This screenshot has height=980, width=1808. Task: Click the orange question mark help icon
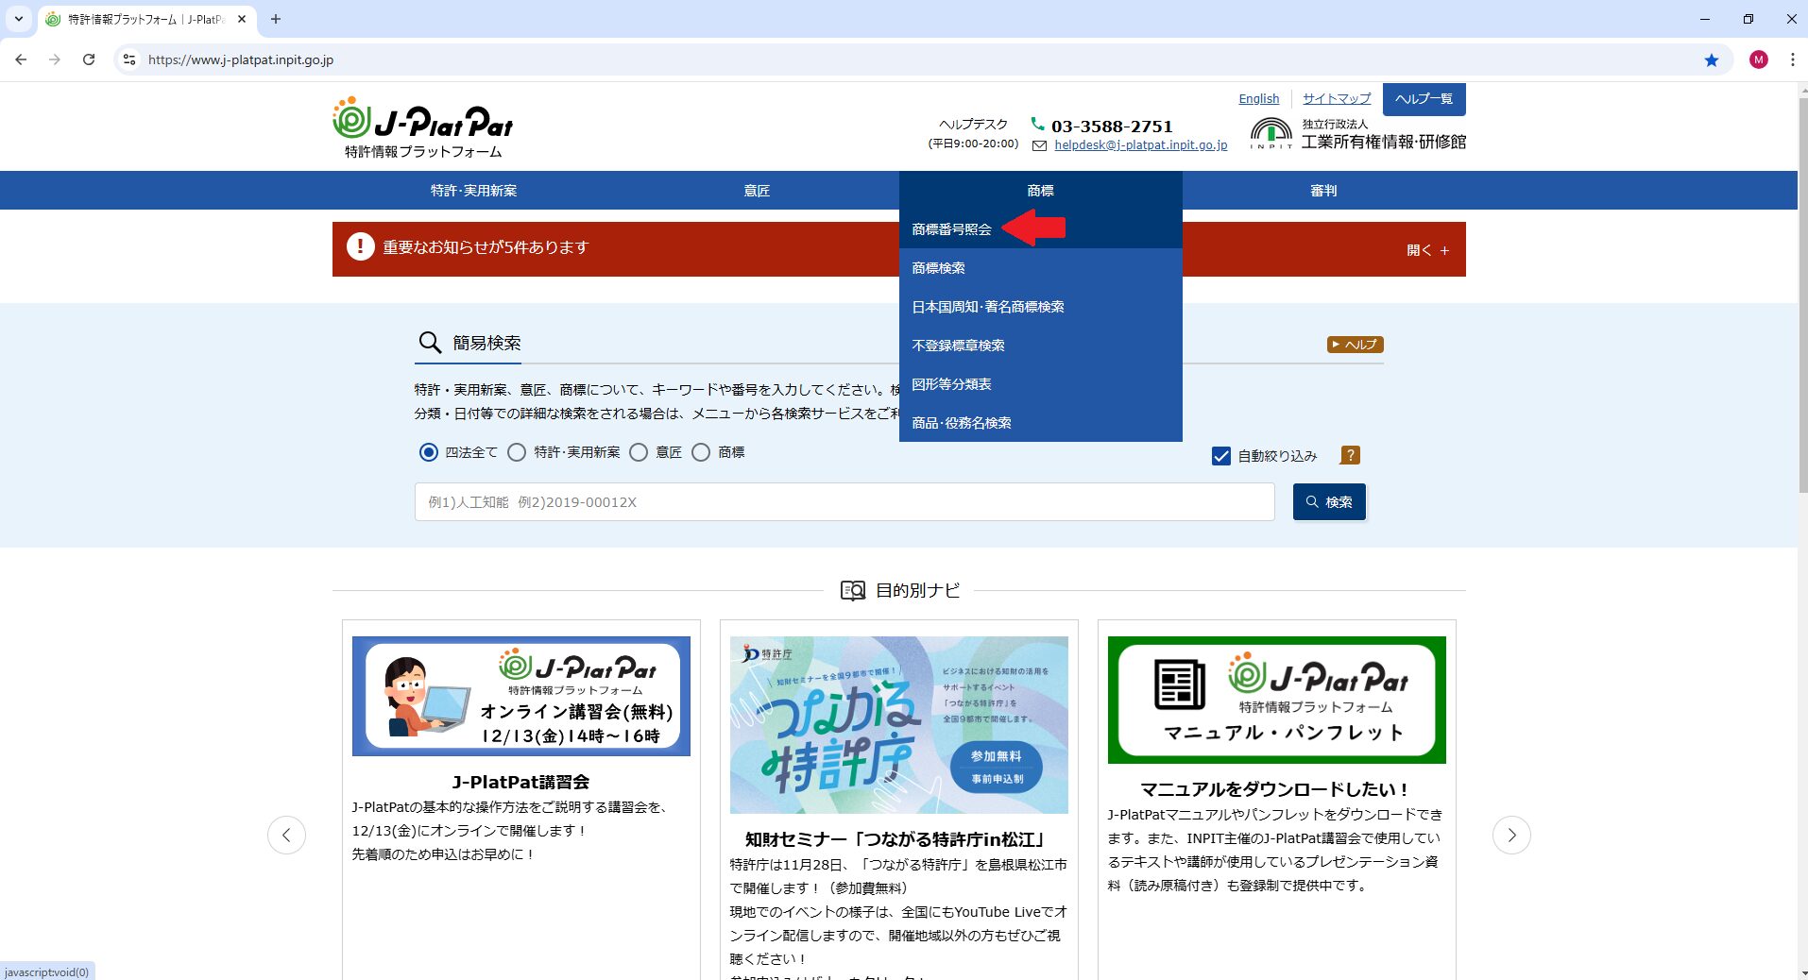(x=1350, y=455)
